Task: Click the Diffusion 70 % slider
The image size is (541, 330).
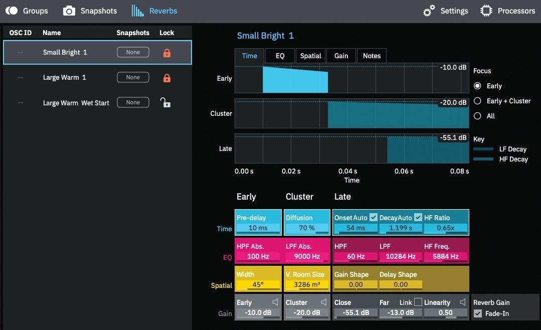Action: pos(307,228)
